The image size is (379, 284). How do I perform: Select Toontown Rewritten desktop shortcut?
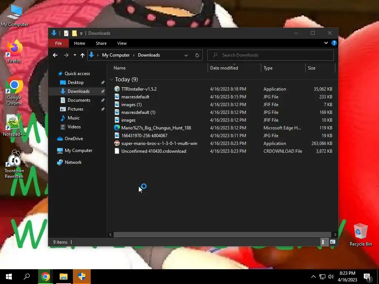coord(14,165)
